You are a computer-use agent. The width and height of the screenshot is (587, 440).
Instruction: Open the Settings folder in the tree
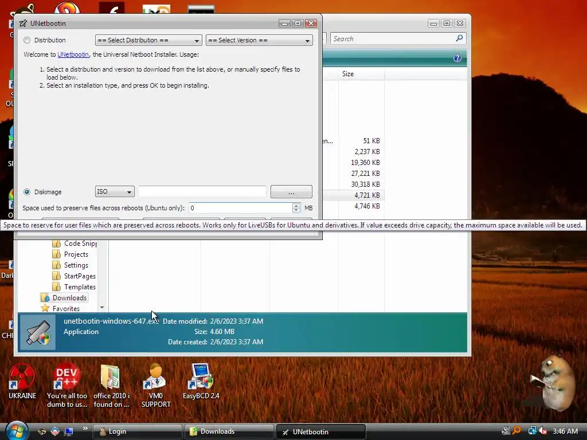(x=71, y=265)
